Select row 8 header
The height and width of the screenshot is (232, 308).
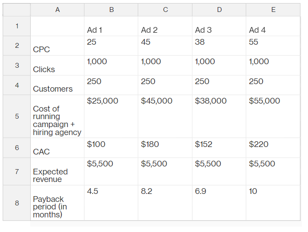click(17, 203)
